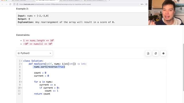Image resolution: width=184 pixels, height=103 pixels.
Task: Open a new tab with the plus button
Action: tap(109, 0)
